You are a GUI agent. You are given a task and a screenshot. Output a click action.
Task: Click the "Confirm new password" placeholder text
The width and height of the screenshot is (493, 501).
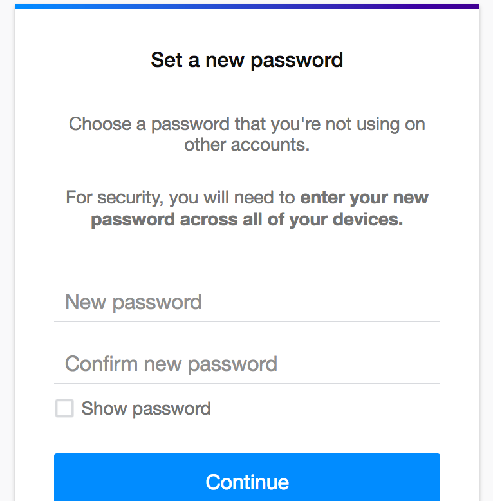(x=171, y=364)
